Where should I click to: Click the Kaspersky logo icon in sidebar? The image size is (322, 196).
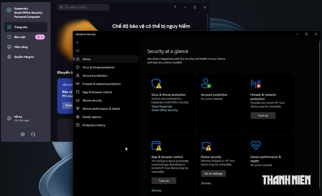(9, 10)
